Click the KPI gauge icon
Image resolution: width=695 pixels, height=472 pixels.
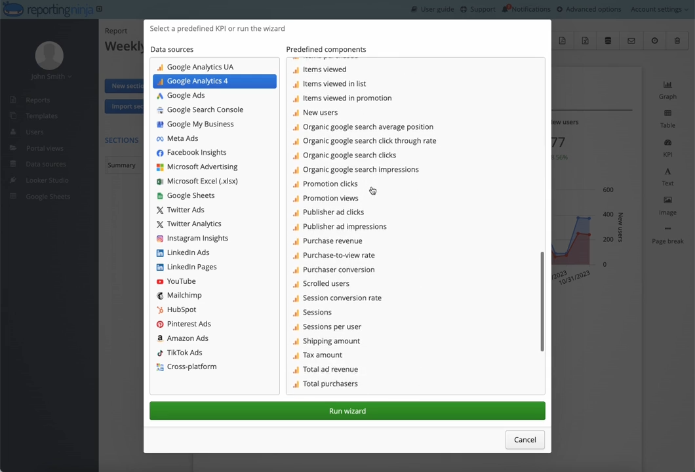pos(667,143)
